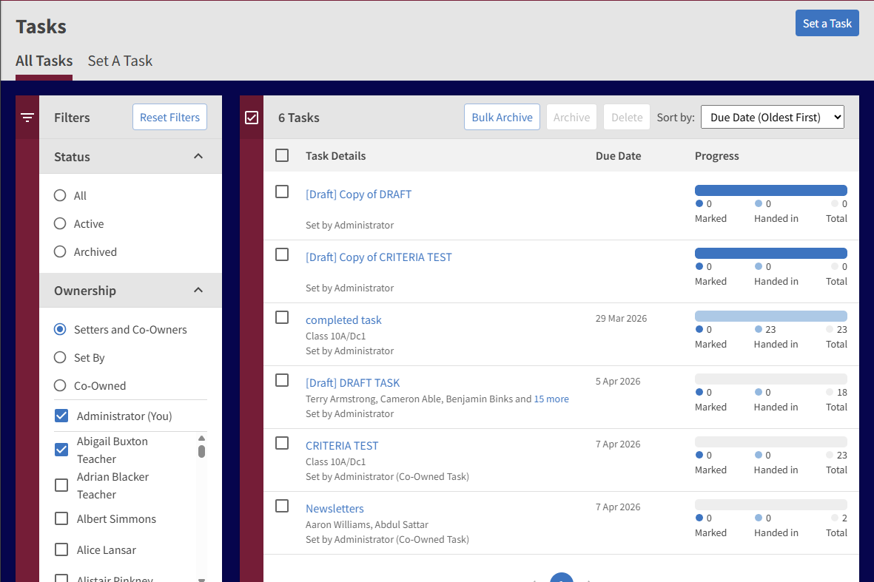Tick the Albert Simmons checkbox
Screen dimensions: 874x582
click(x=61, y=518)
